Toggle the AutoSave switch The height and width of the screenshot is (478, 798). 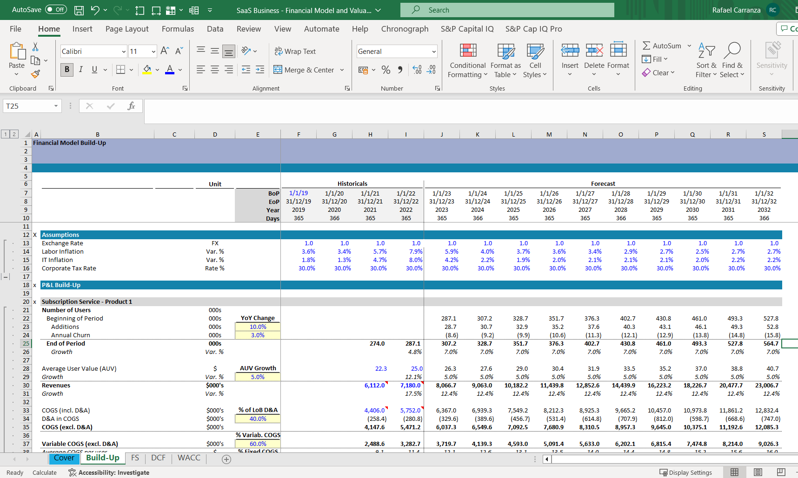tap(56, 10)
